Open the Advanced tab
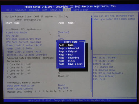The width and height of the screenshot is (139, 104). [x=21, y=10]
